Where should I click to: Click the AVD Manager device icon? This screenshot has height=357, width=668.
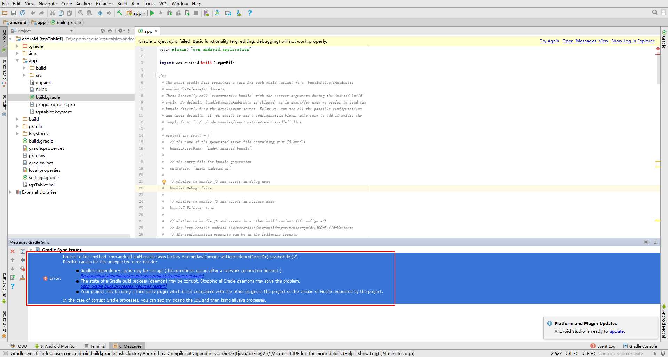tap(206, 13)
